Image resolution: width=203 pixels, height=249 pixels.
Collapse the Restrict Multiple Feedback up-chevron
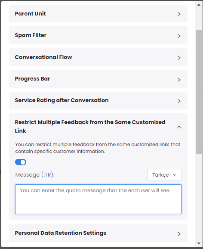(x=179, y=127)
